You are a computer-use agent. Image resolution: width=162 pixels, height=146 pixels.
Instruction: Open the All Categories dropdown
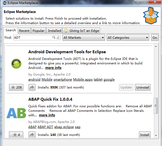click(128, 38)
